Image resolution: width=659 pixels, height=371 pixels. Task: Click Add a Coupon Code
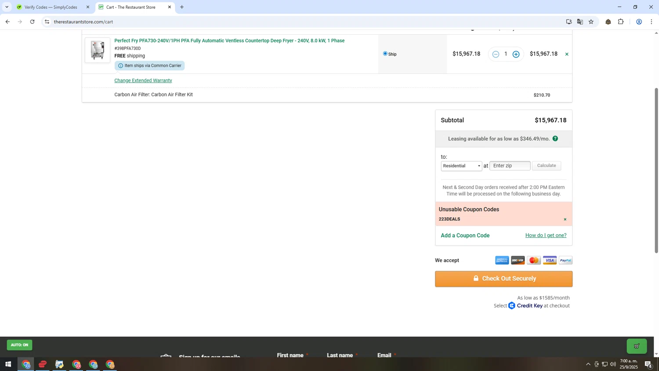(465, 236)
